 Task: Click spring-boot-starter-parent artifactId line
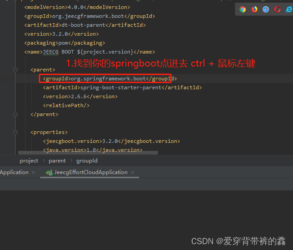tap(122, 87)
